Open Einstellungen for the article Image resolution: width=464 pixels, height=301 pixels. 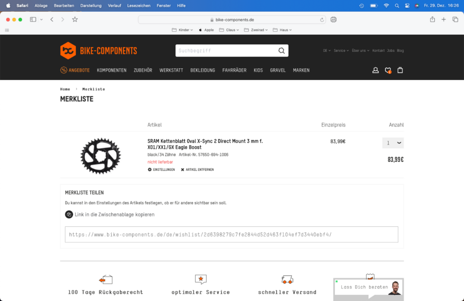click(161, 170)
